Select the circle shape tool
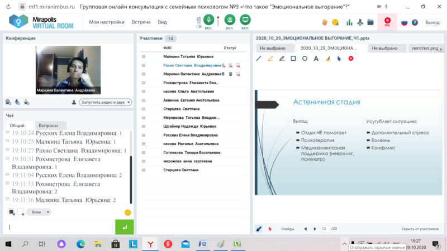Image resolution: width=447 pixels, height=251 pixels. [x=305, y=59]
